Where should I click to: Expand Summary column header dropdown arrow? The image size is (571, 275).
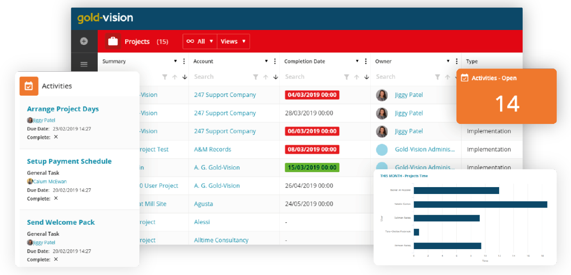pyautogui.click(x=176, y=61)
